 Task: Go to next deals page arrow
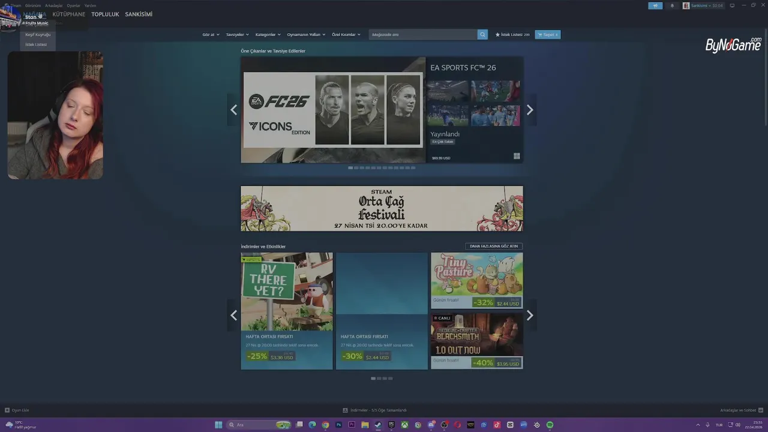530,316
